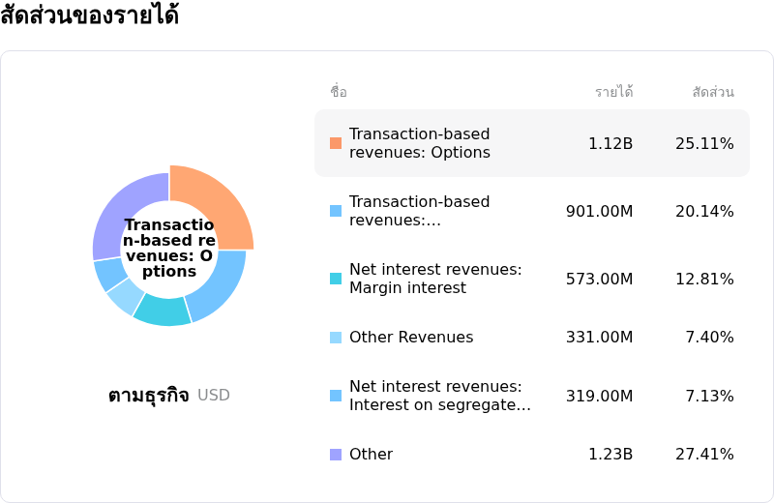The image size is (774, 503).
Task: Click the donut center label Transaction-based revenues: Options
Action: click(168, 248)
